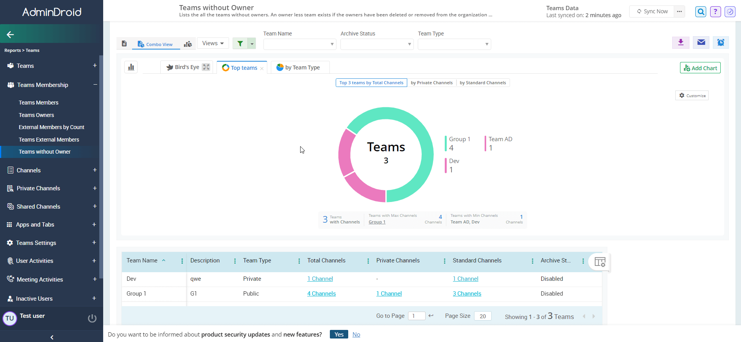
Task: Click the search magnifier icon
Action: pyautogui.click(x=701, y=12)
